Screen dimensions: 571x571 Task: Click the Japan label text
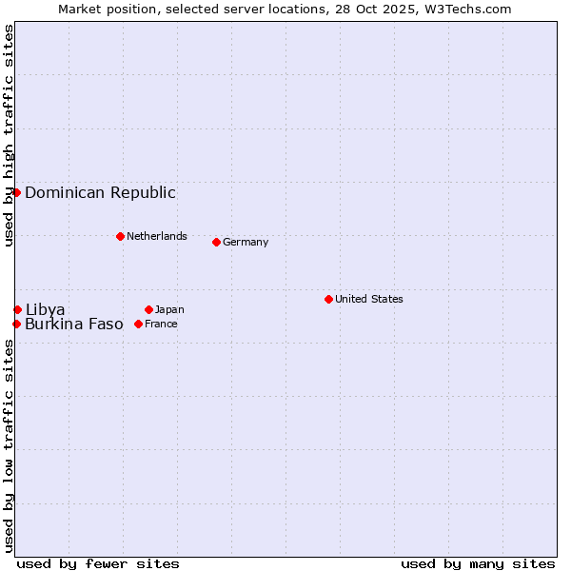point(169,309)
